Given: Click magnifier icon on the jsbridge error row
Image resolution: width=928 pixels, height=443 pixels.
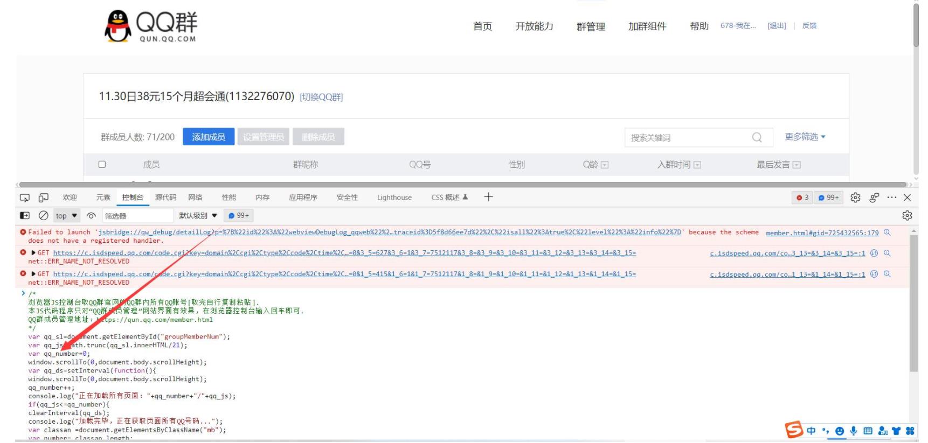Looking at the screenshot, I should click(x=887, y=233).
